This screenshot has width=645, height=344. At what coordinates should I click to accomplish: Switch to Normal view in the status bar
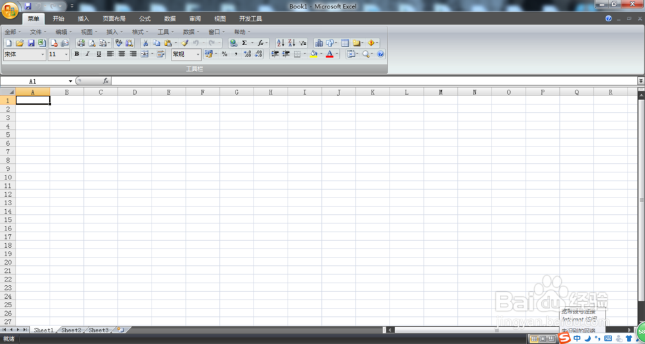pos(534,339)
